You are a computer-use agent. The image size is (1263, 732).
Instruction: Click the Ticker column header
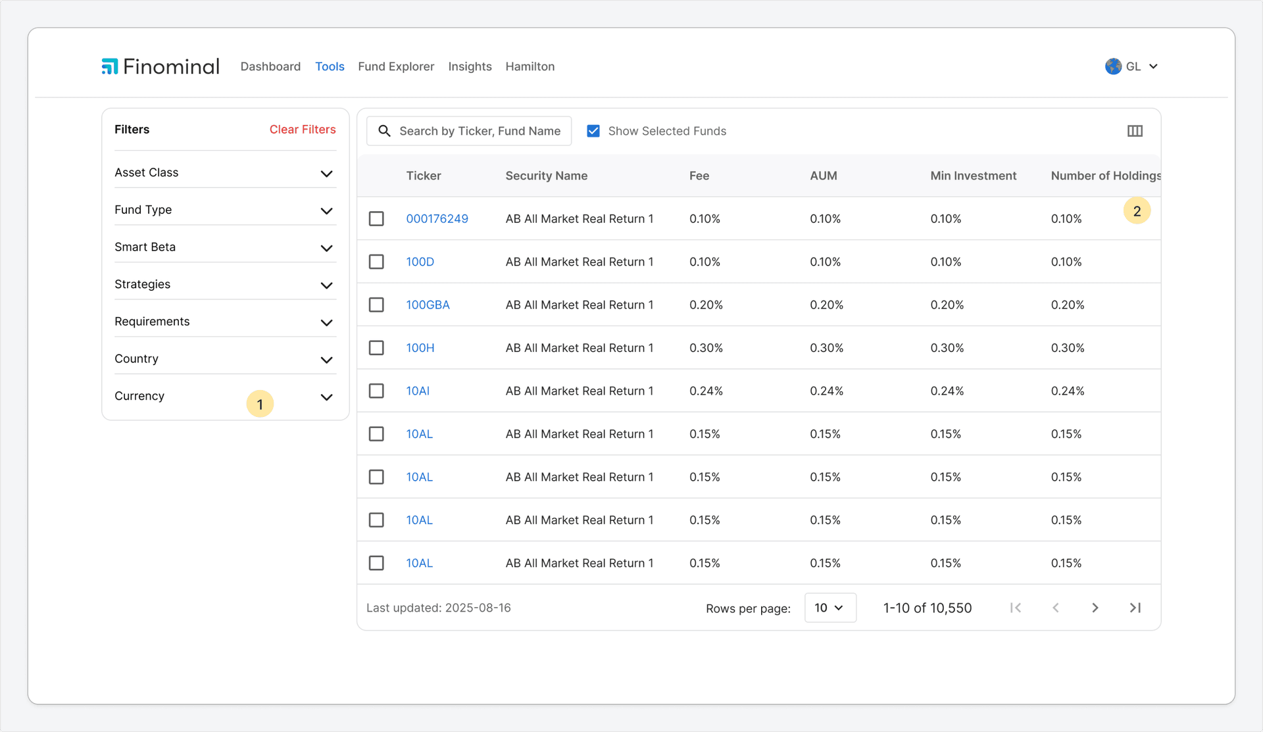424,176
